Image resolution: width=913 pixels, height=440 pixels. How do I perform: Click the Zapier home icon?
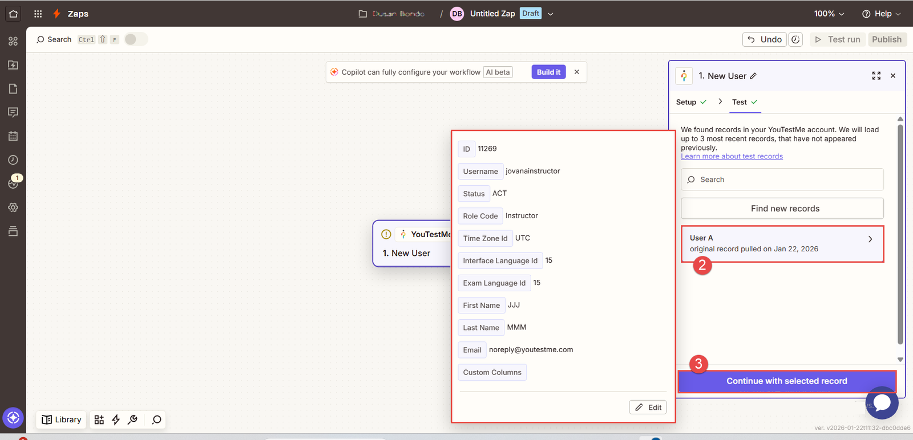click(x=13, y=14)
